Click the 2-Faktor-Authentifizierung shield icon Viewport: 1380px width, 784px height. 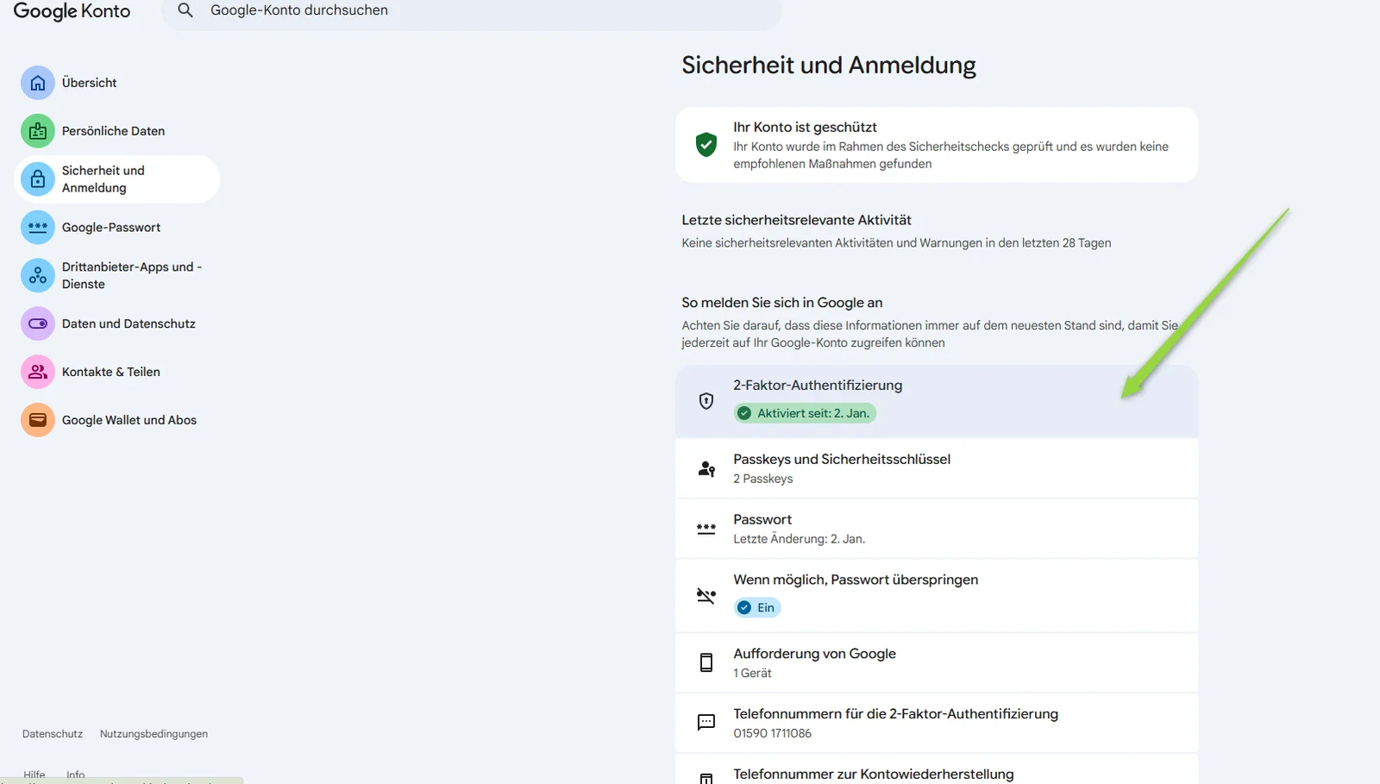tap(706, 401)
